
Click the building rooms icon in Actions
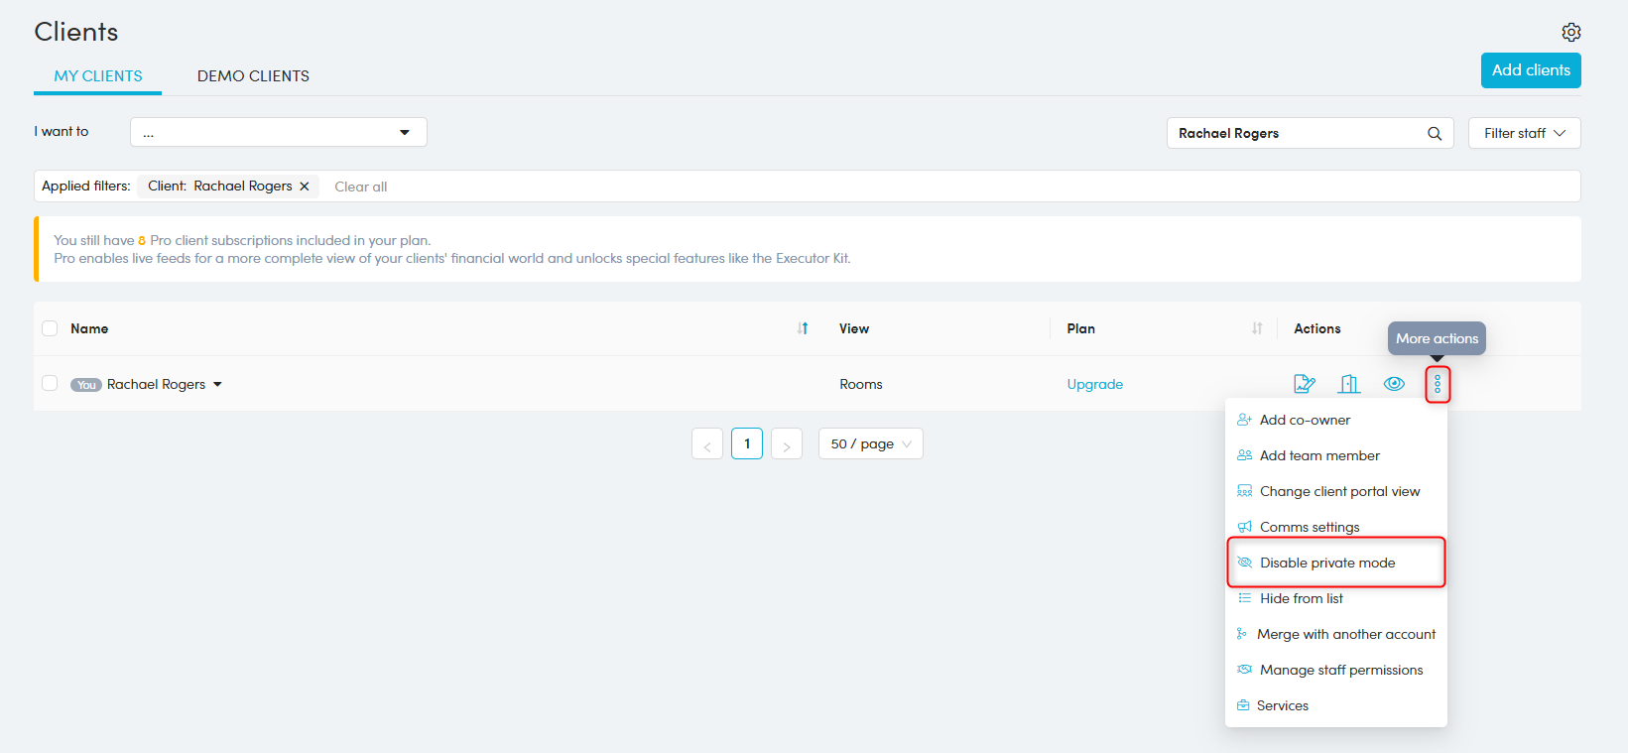[x=1349, y=384]
